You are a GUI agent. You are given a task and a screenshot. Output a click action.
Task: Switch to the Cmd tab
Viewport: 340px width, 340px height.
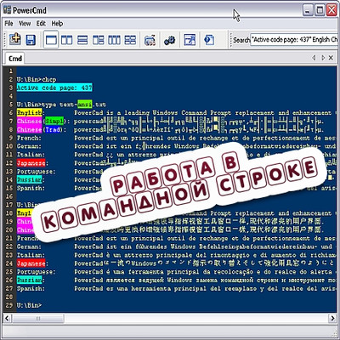click(15, 59)
